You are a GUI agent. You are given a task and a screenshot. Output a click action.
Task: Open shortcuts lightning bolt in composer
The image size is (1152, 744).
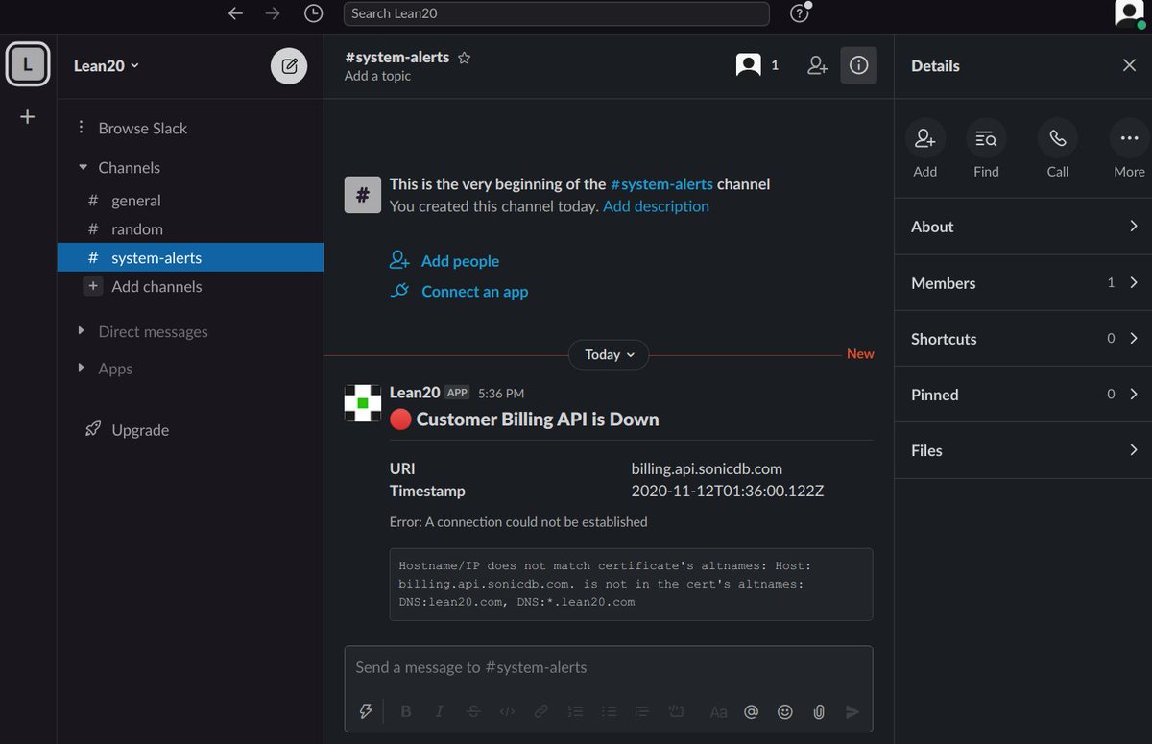pos(366,711)
